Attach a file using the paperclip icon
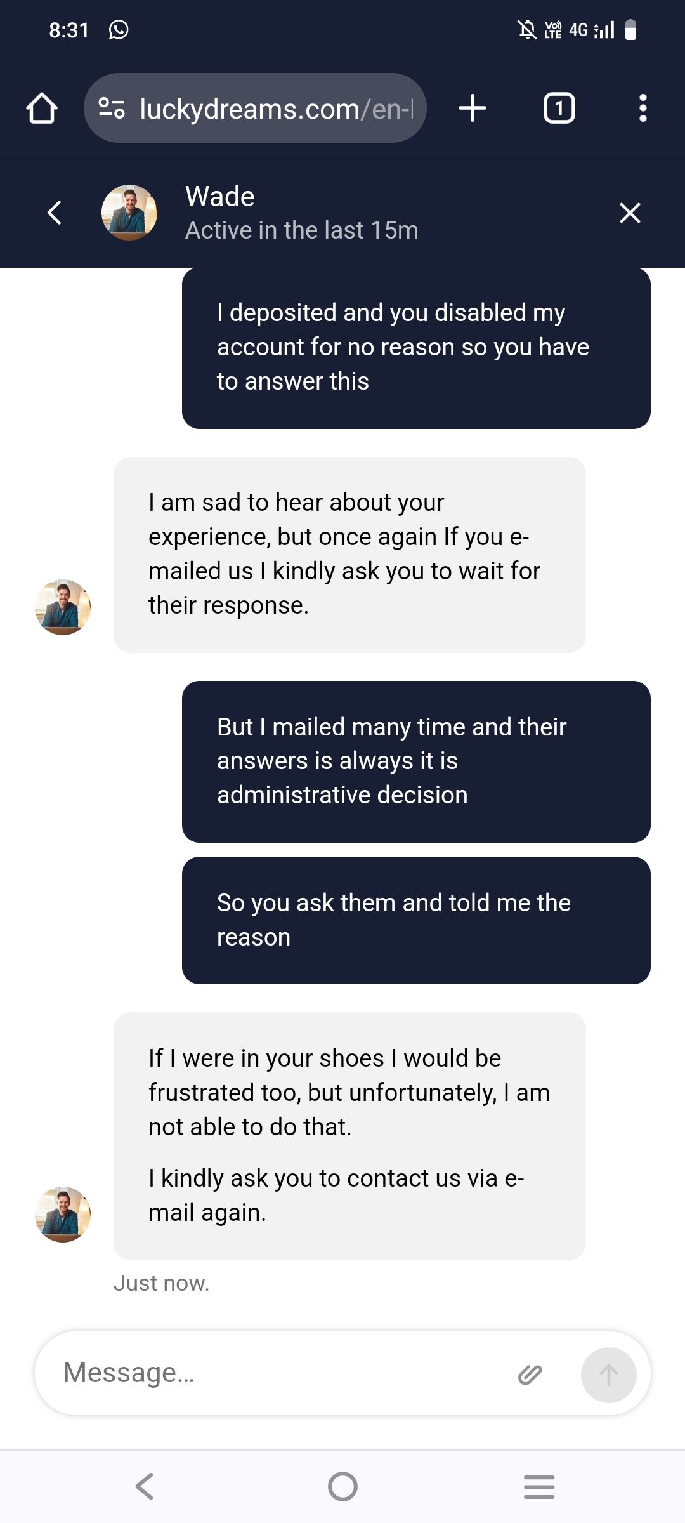Image resolution: width=685 pixels, height=1523 pixels. (530, 1375)
